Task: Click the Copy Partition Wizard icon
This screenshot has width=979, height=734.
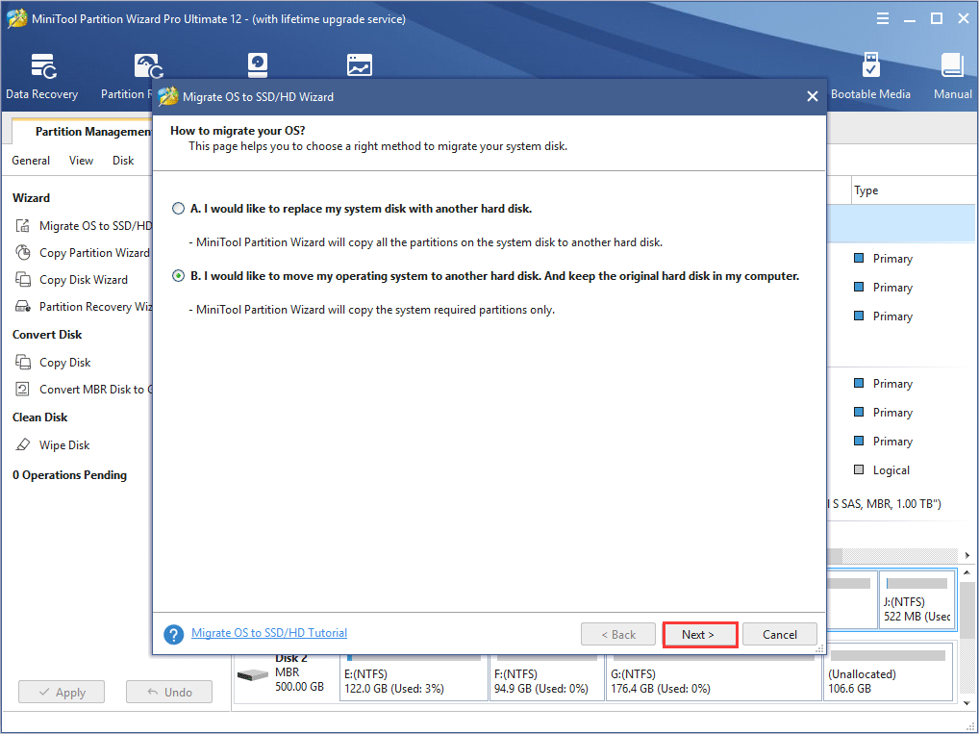Action: click(x=23, y=253)
